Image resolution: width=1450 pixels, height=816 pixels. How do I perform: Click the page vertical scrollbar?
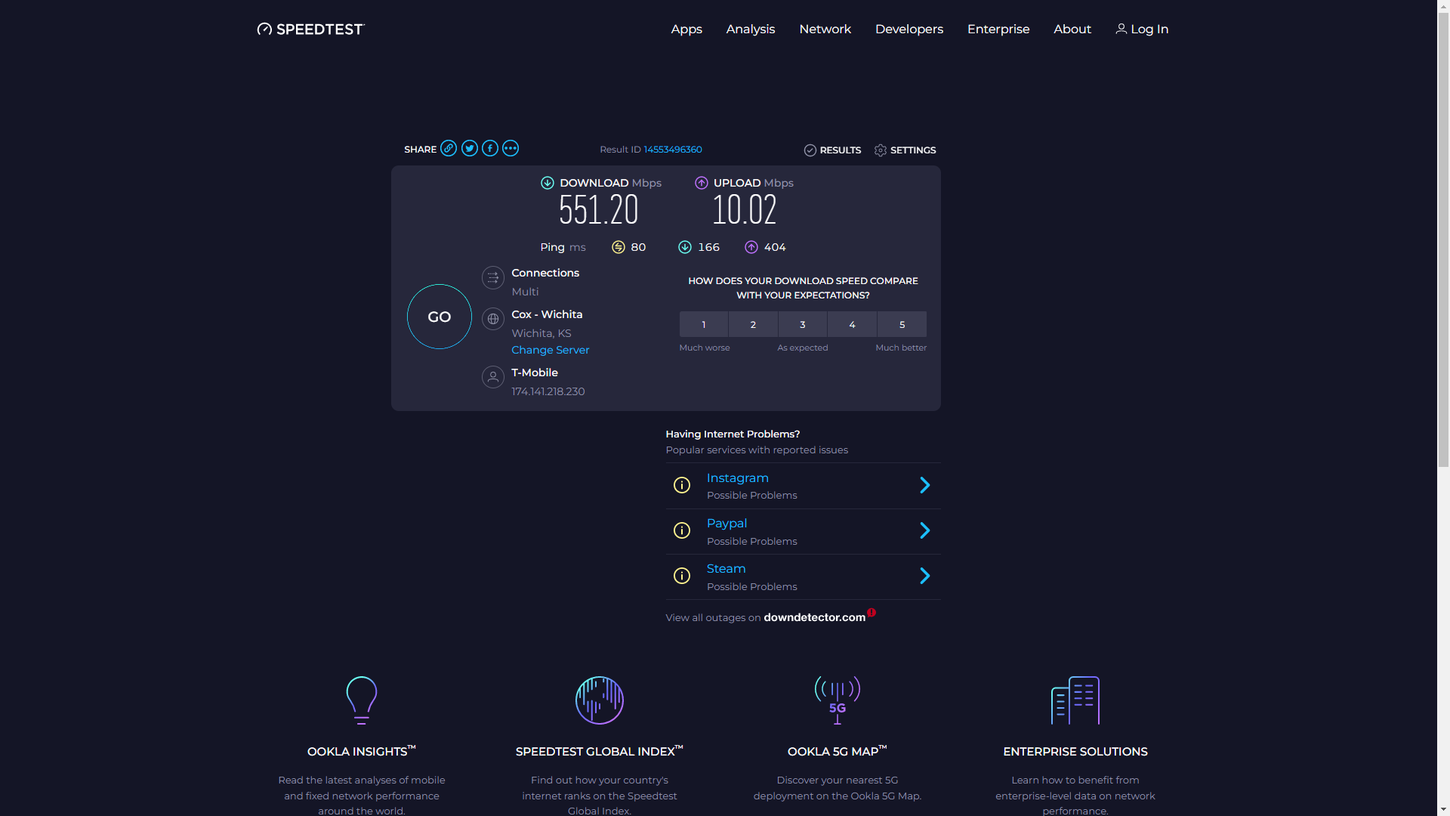pos(1443,242)
